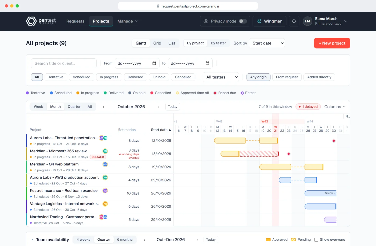This screenshot has width=376, height=246.
Task: Filter by Tentative status
Action: (x=56, y=77)
